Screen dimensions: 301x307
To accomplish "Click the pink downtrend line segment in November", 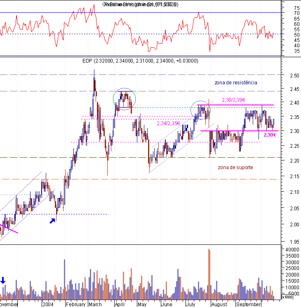I will pos(9,229).
